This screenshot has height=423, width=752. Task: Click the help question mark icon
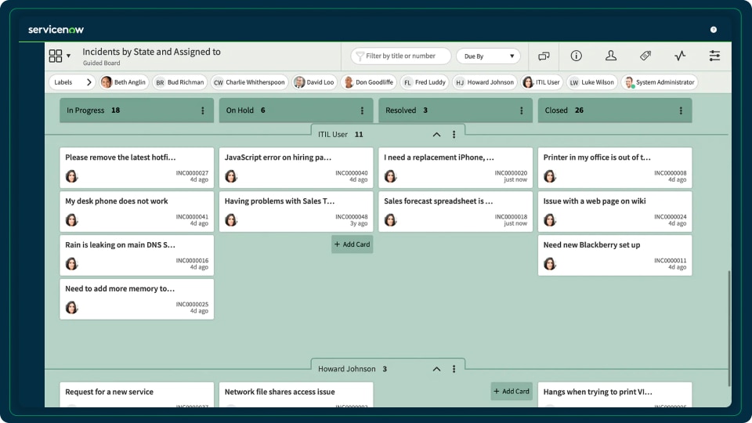point(714,30)
